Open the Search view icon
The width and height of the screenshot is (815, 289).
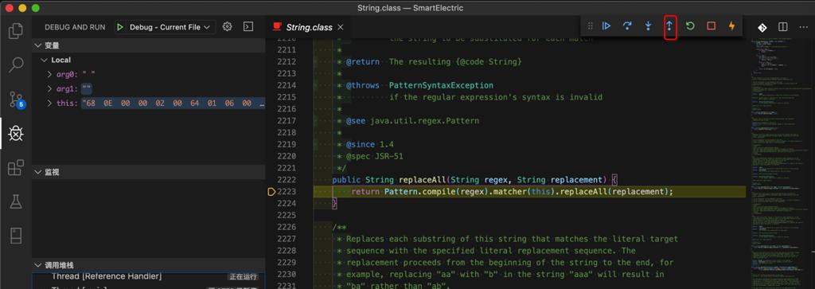16,65
